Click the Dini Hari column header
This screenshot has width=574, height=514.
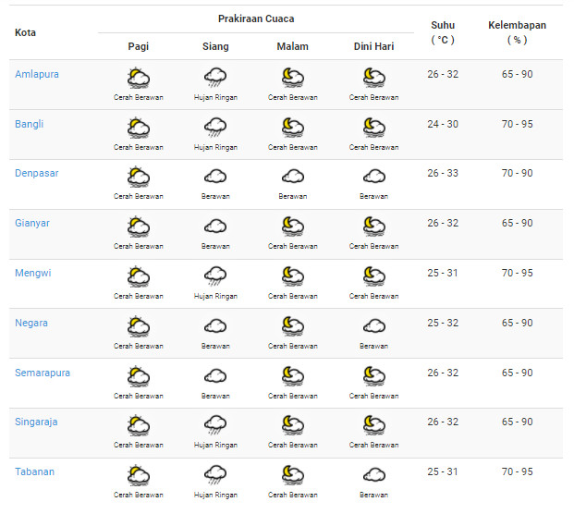(x=373, y=47)
